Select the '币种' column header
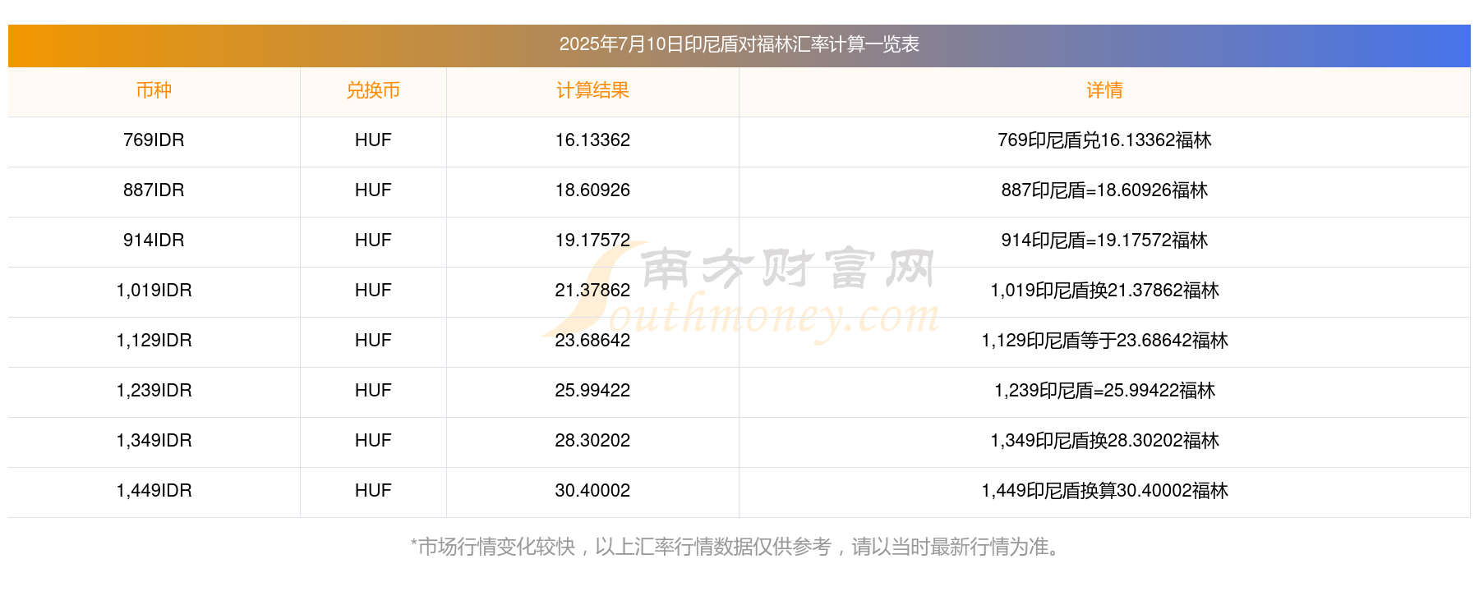 tap(154, 90)
